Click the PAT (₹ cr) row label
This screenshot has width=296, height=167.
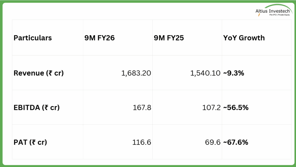pyautogui.click(x=30, y=142)
